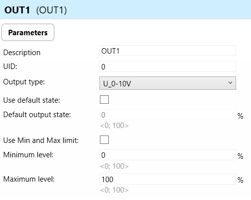Select the U_0-10V value text
This screenshot has width=251, height=200.
[117, 84]
